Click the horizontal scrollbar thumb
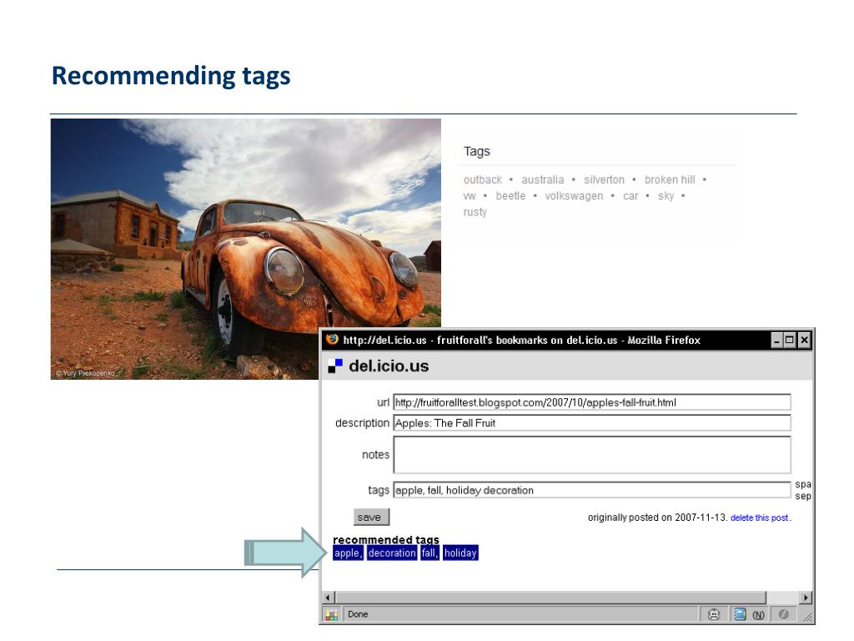 point(550,598)
